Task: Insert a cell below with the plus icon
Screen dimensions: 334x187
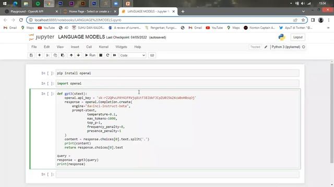Action: (40, 55)
